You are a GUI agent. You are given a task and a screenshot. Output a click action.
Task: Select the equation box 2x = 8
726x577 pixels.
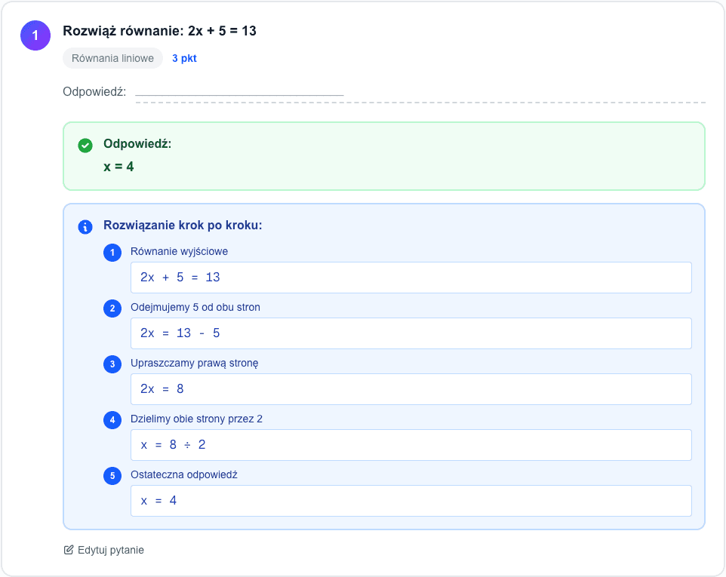[411, 389]
